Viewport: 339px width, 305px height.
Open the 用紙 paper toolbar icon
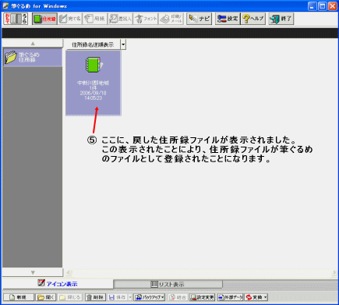[x=95, y=19]
